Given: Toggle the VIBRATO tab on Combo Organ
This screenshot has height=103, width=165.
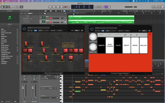Looking at the screenshot, I should 101,45.
